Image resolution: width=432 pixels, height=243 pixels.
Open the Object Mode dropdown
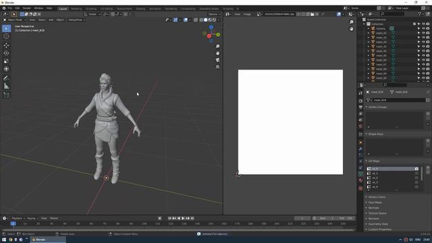click(15, 20)
